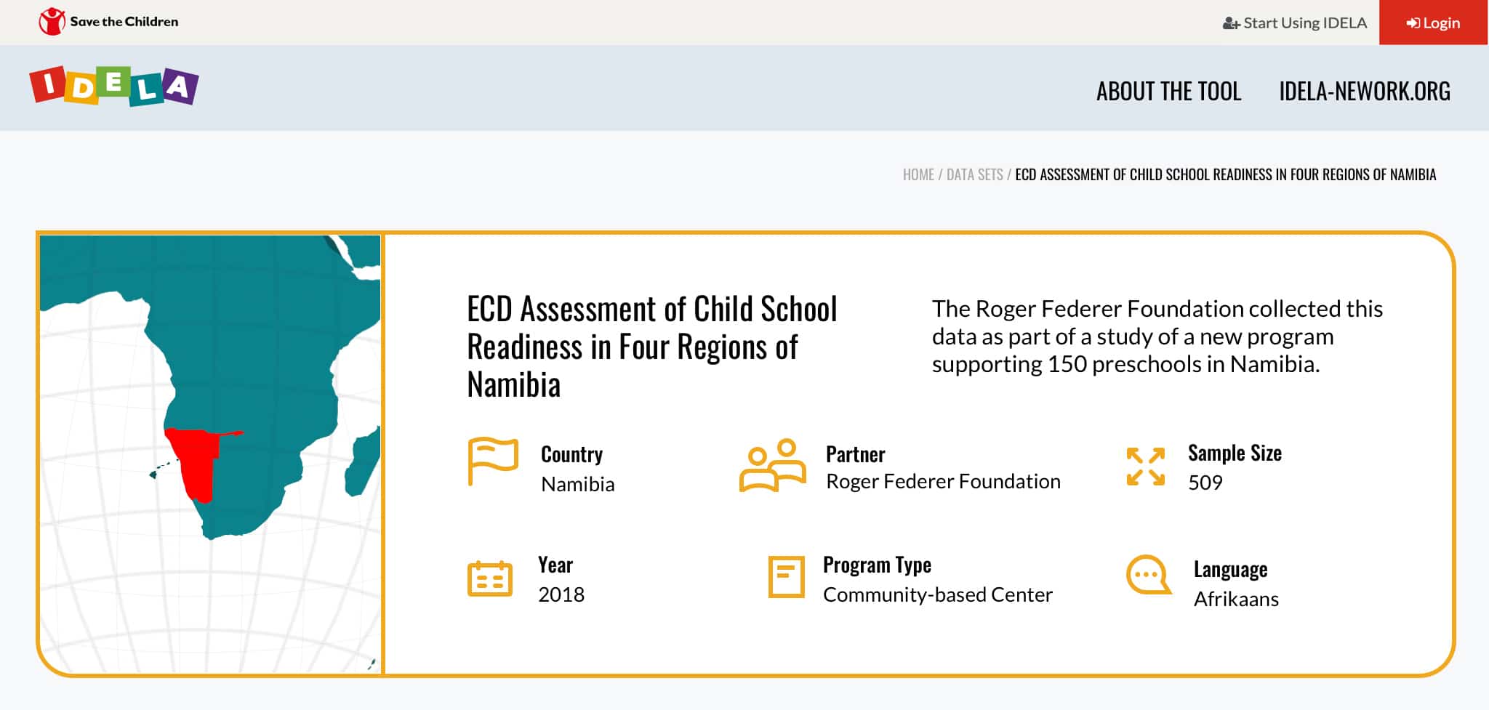Open the colorful IDELA logo home link
The image size is (1489, 710).
click(114, 86)
